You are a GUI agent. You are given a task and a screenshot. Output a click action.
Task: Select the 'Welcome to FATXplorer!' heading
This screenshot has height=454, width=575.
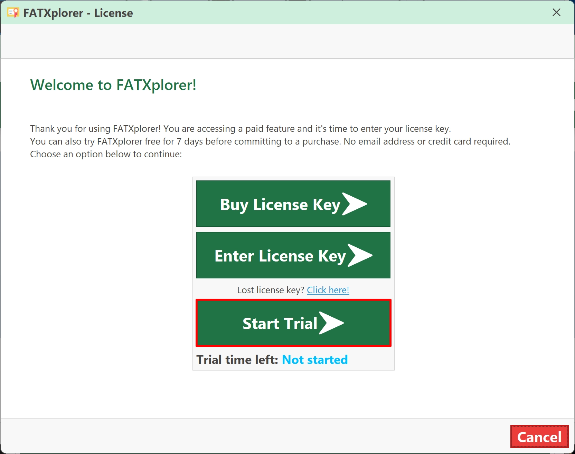click(113, 85)
